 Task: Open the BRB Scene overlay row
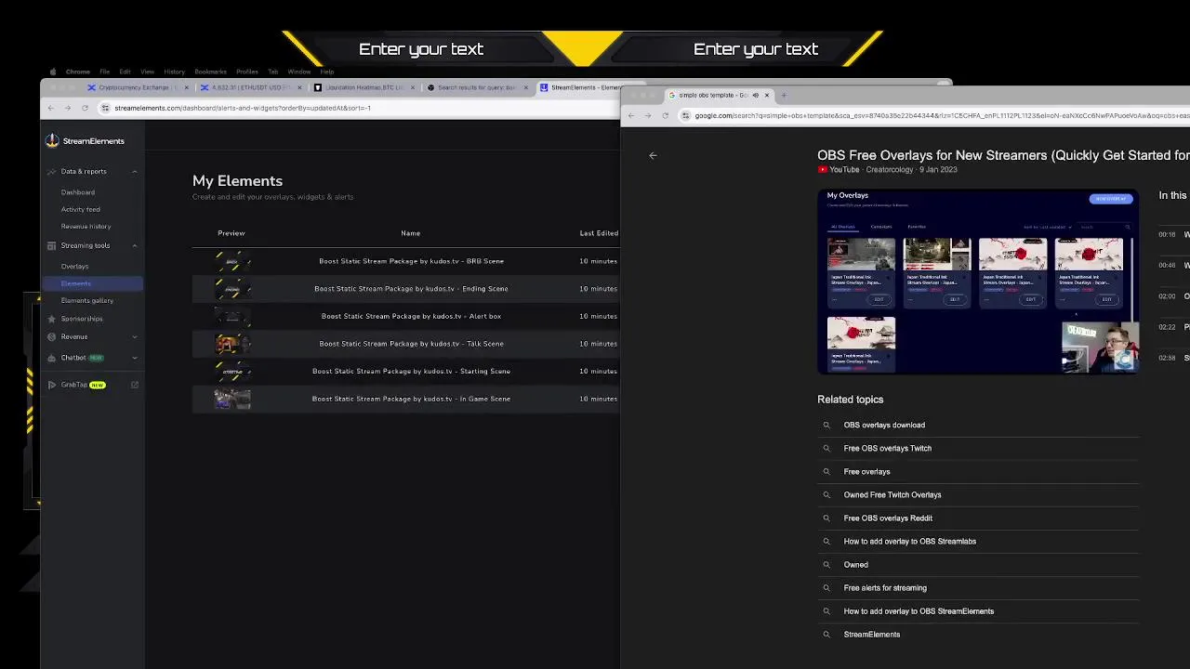click(405, 261)
